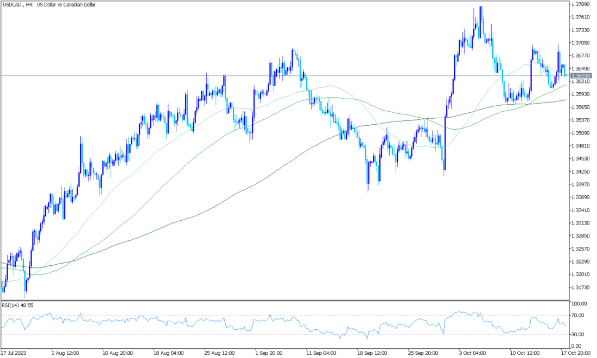Click the 3 Aug 12:00 time label
Screen dimensions: 597x358
66,353
